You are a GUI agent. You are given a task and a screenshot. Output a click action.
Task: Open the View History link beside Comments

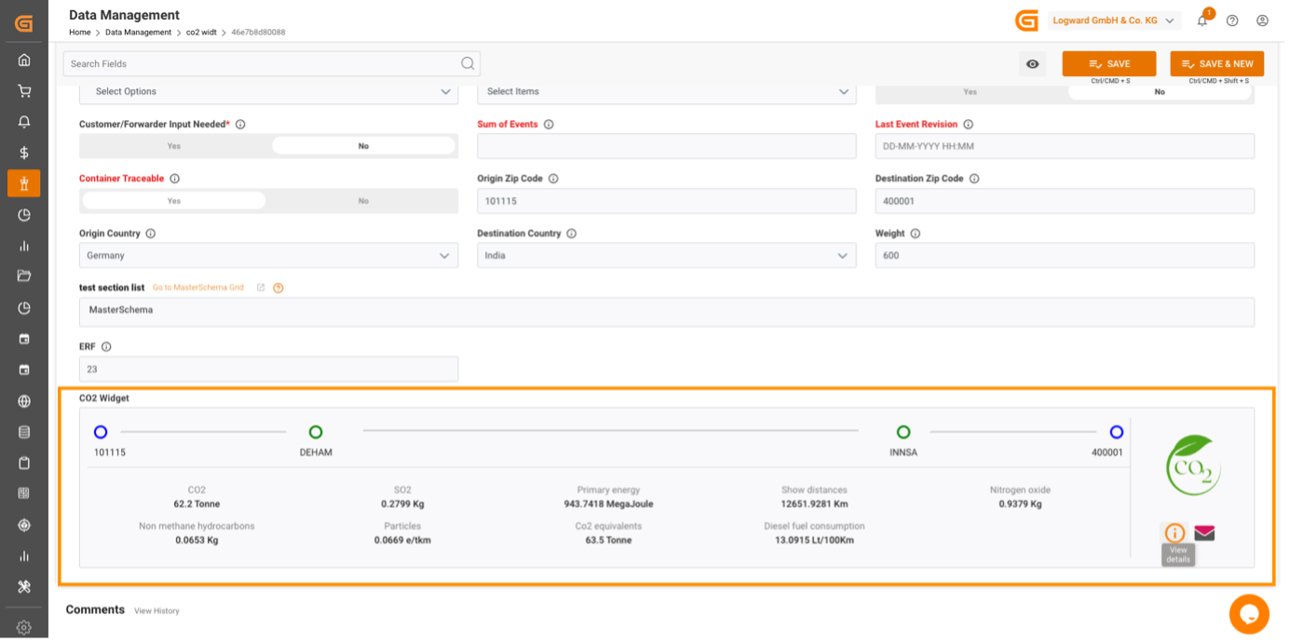click(156, 611)
